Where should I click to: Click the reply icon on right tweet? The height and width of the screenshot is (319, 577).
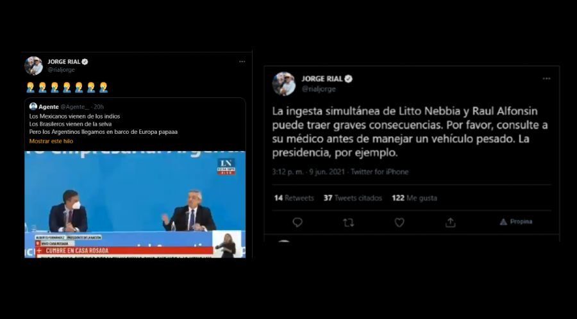coord(297,222)
